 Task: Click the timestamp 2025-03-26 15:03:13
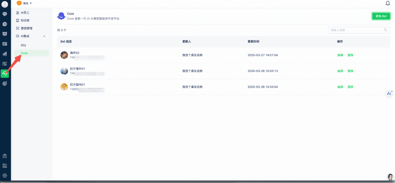pyautogui.click(x=263, y=71)
